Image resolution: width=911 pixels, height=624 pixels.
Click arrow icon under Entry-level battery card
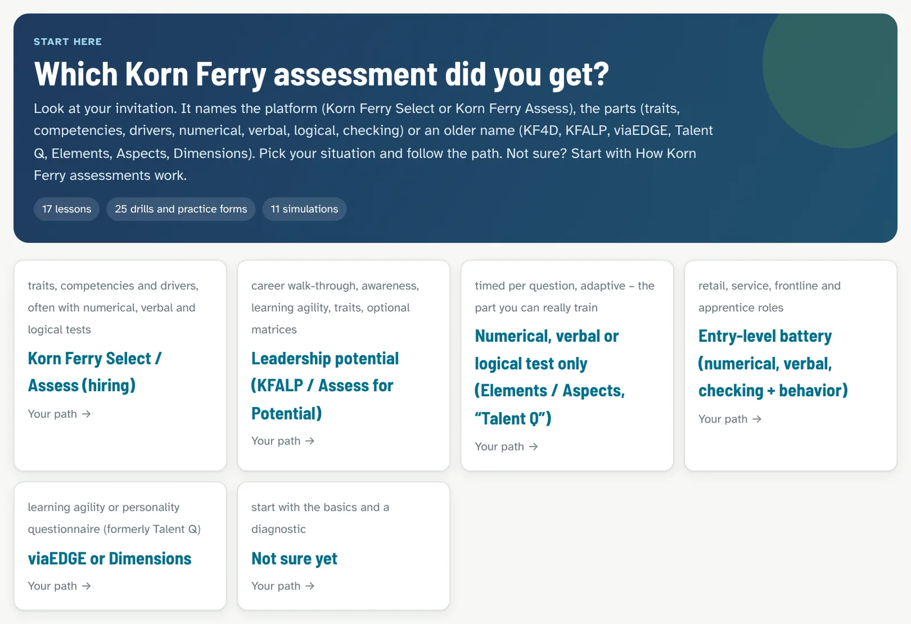[757, 419]
